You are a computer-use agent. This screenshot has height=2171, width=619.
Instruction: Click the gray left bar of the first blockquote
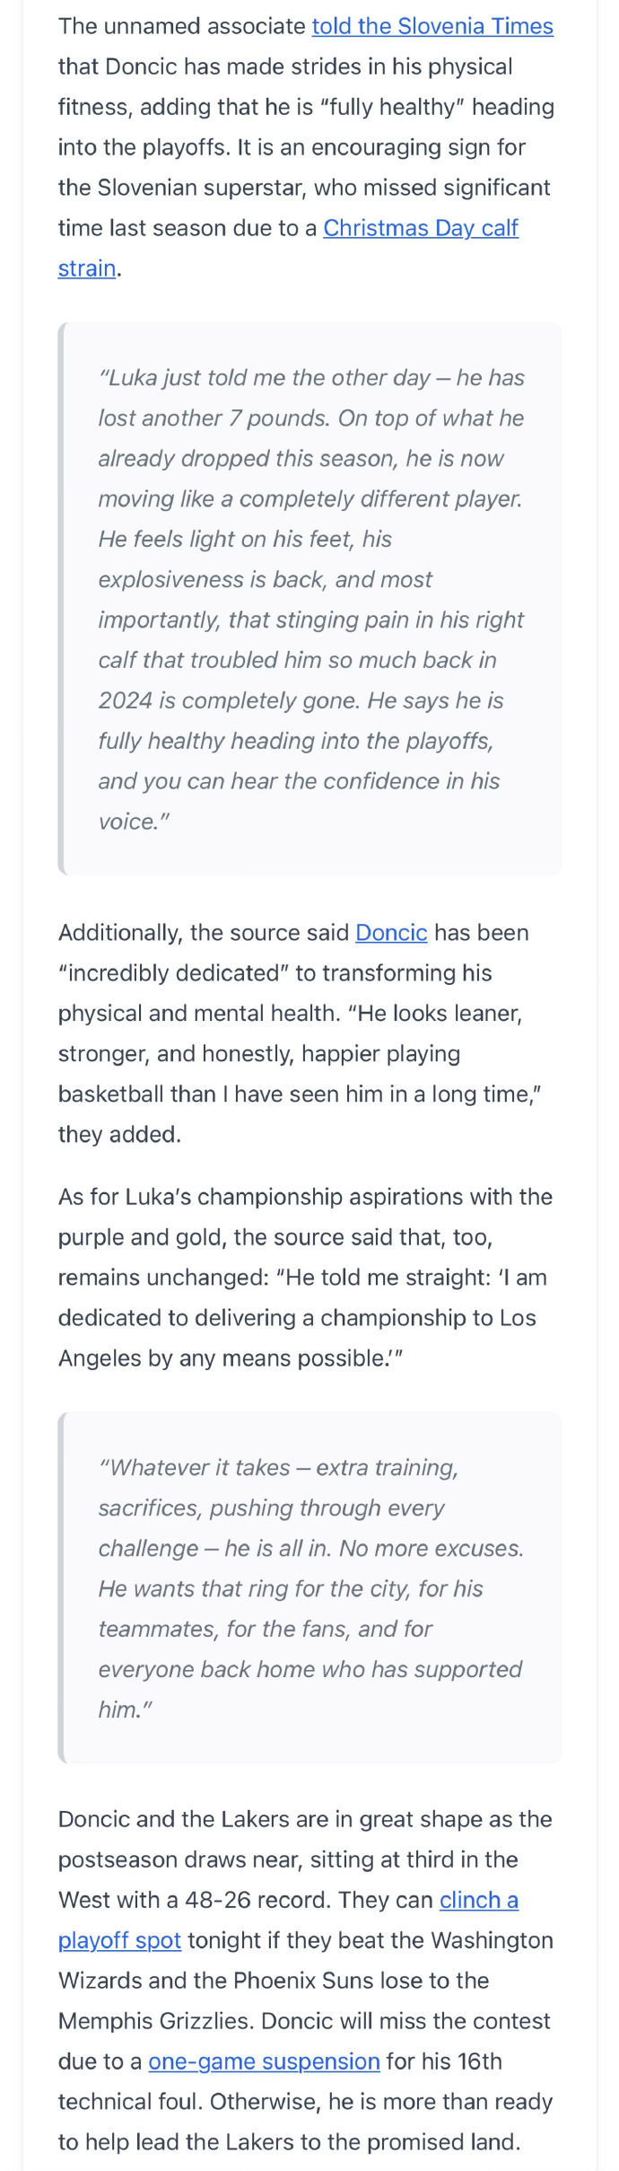pyautogui.click(x=62, y=599)
